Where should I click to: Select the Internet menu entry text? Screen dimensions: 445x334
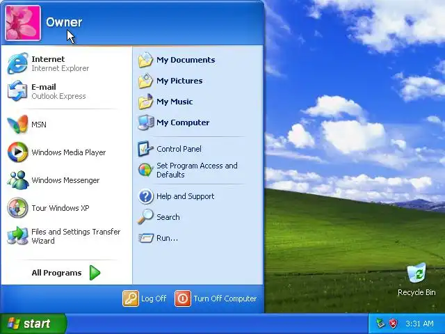[x=48, y=59]
